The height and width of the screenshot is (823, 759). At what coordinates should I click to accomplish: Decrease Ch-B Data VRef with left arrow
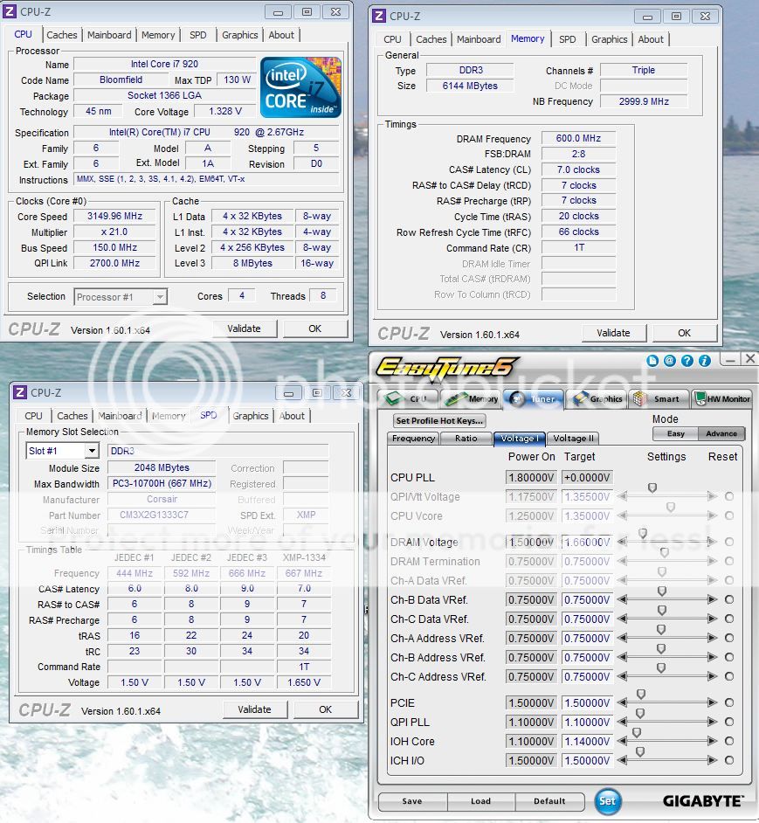[x=623, y=599]
